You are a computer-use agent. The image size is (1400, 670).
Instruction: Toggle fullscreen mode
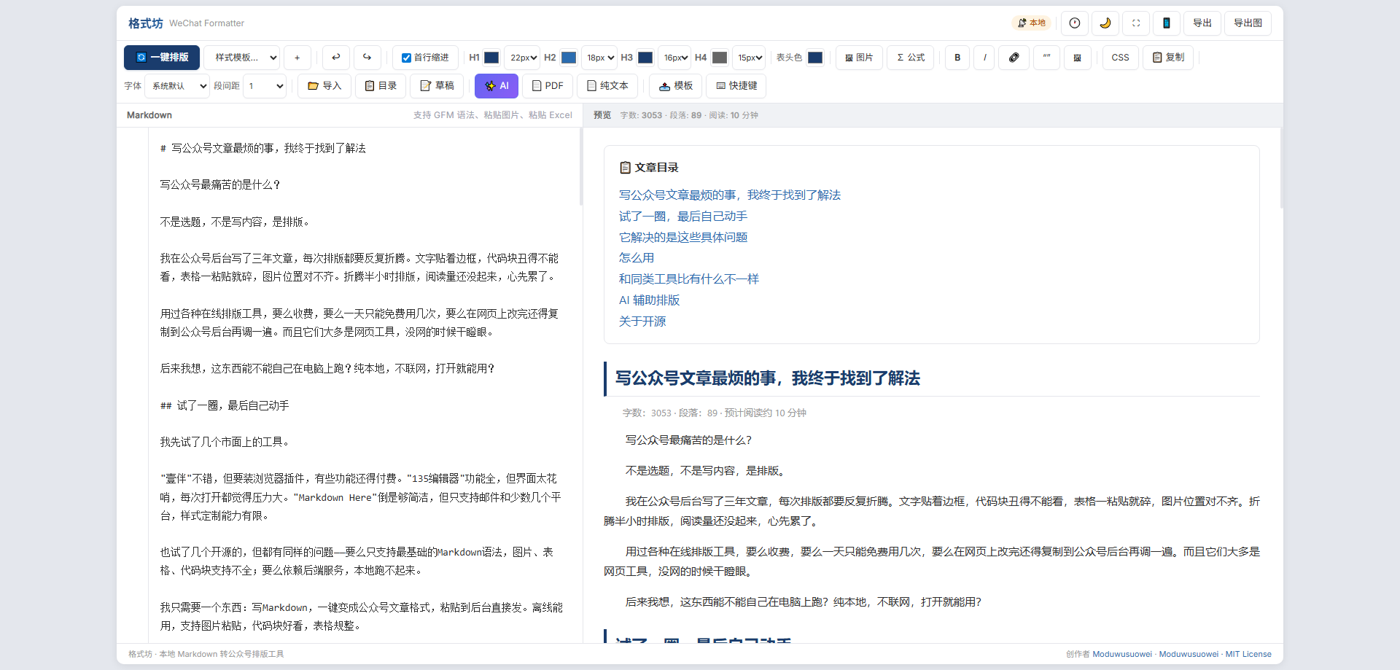coord(1136,23)
